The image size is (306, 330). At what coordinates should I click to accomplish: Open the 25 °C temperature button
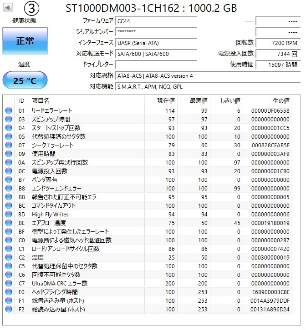pos(25,80)
